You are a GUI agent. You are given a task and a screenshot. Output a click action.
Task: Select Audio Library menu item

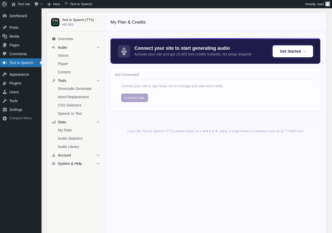[68, 147]
